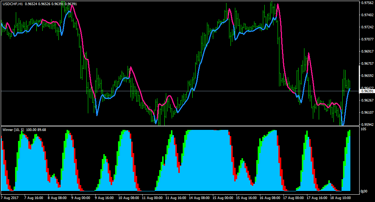
Task: Click the 10 Aug 08:00 time label
Action: tap(128, 198)
